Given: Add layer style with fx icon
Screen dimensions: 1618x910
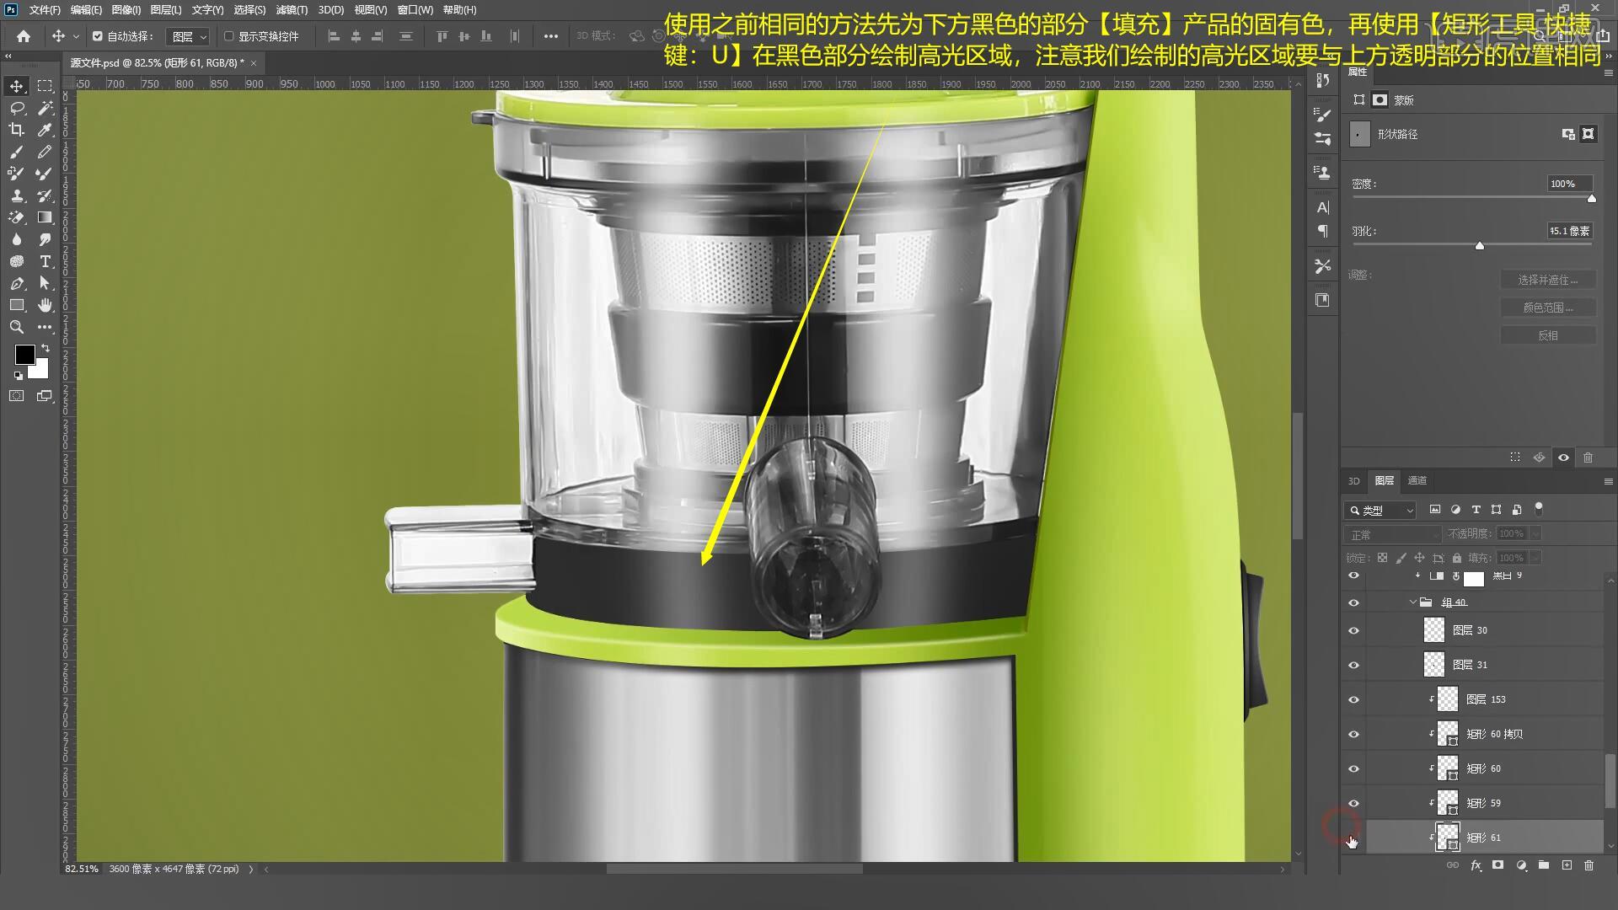Looking at the screenshot, I should click(1476, 865).
